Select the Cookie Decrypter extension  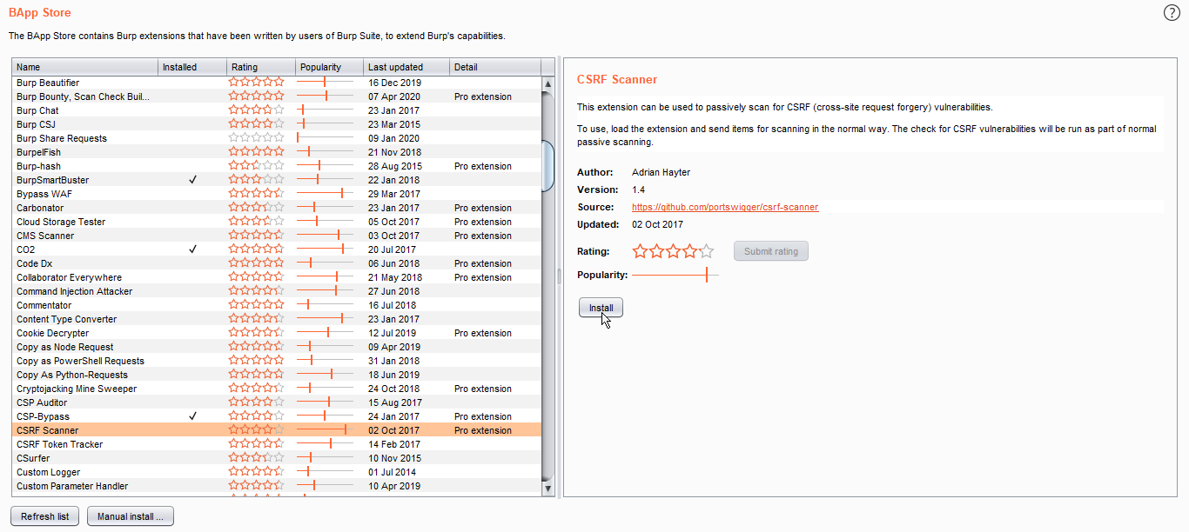pyautogui.click(x=277, y=333)
